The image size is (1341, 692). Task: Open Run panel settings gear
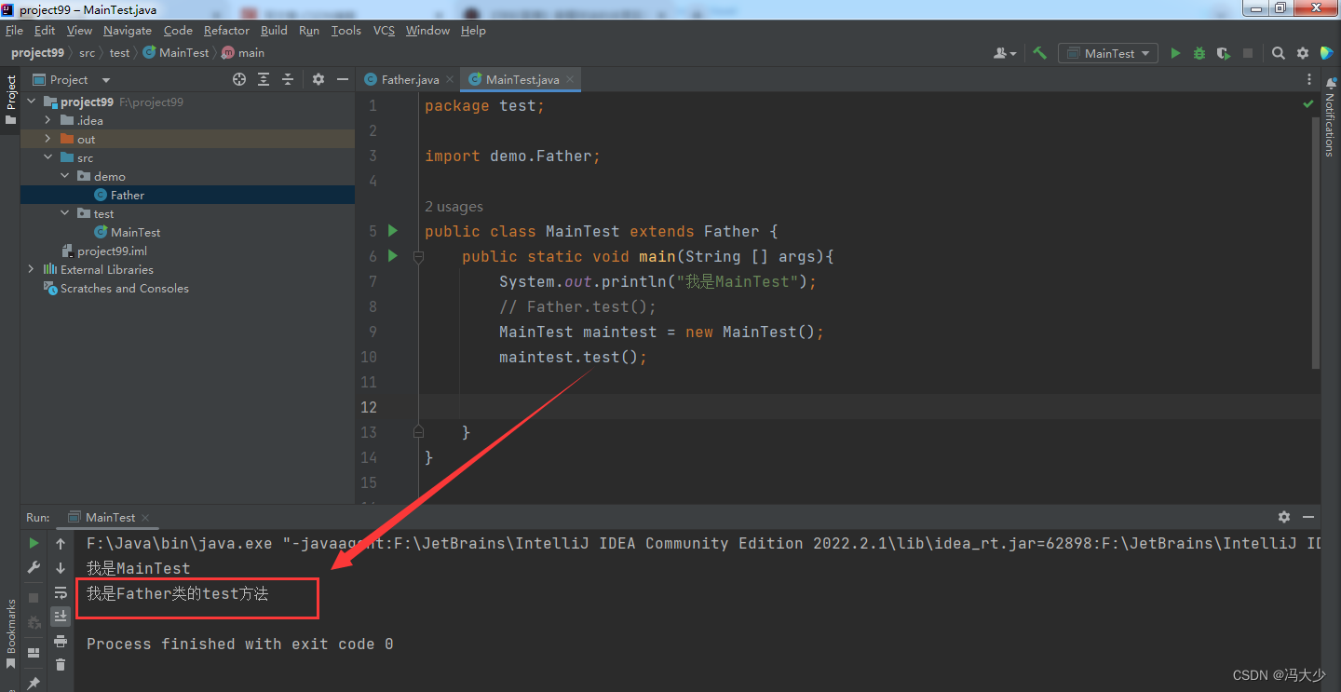1284,517
